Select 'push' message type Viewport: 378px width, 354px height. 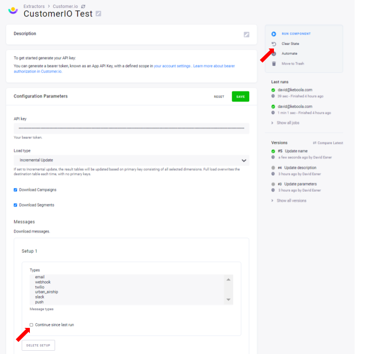coord(39,302)
